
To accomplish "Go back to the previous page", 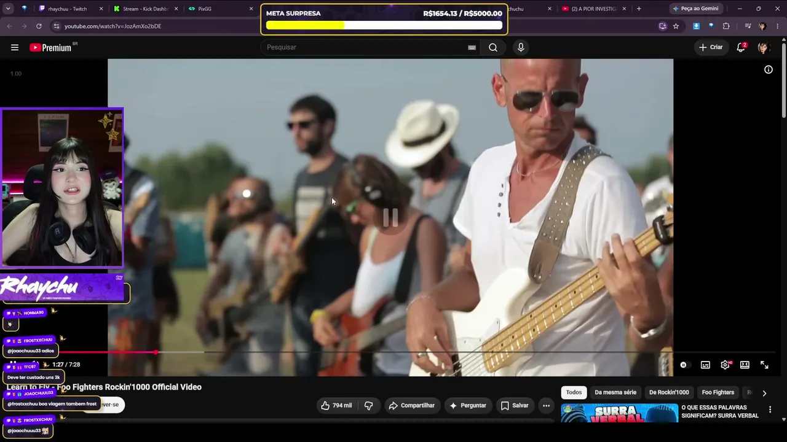I will click(x=9, y=26).
